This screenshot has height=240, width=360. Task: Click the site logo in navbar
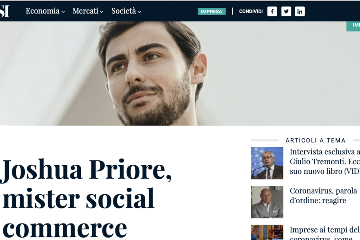(4, 11)
